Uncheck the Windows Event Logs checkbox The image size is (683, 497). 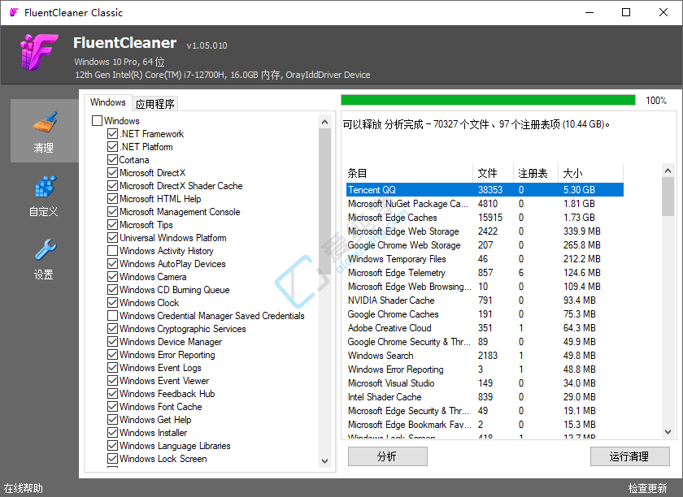pos(112,368)
